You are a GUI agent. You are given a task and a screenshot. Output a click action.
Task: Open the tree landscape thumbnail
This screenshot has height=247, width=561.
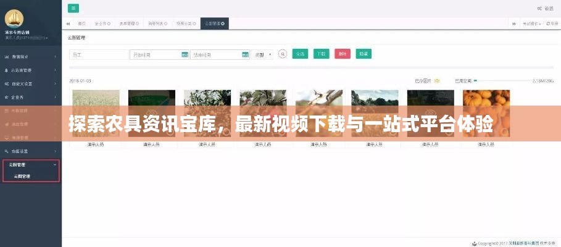(x=375, y=114)
